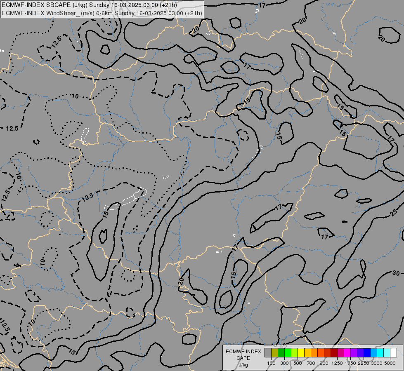
Task: Select the pure yellow legend swatch
Action: point(301,352)
